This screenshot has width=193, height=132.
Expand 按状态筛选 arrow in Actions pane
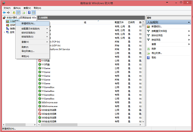[x=189, y=35]
